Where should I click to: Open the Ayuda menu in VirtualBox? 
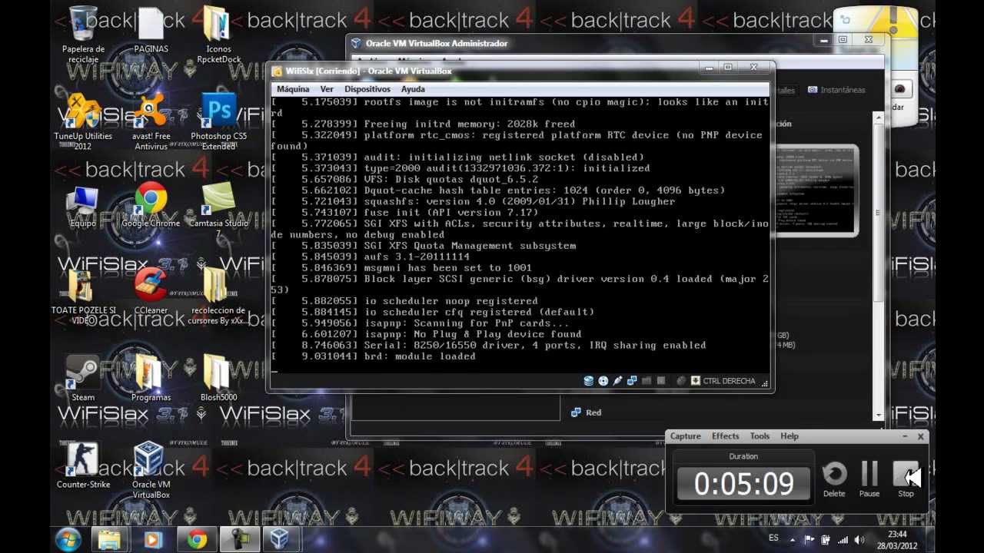(x=413, y=89)
